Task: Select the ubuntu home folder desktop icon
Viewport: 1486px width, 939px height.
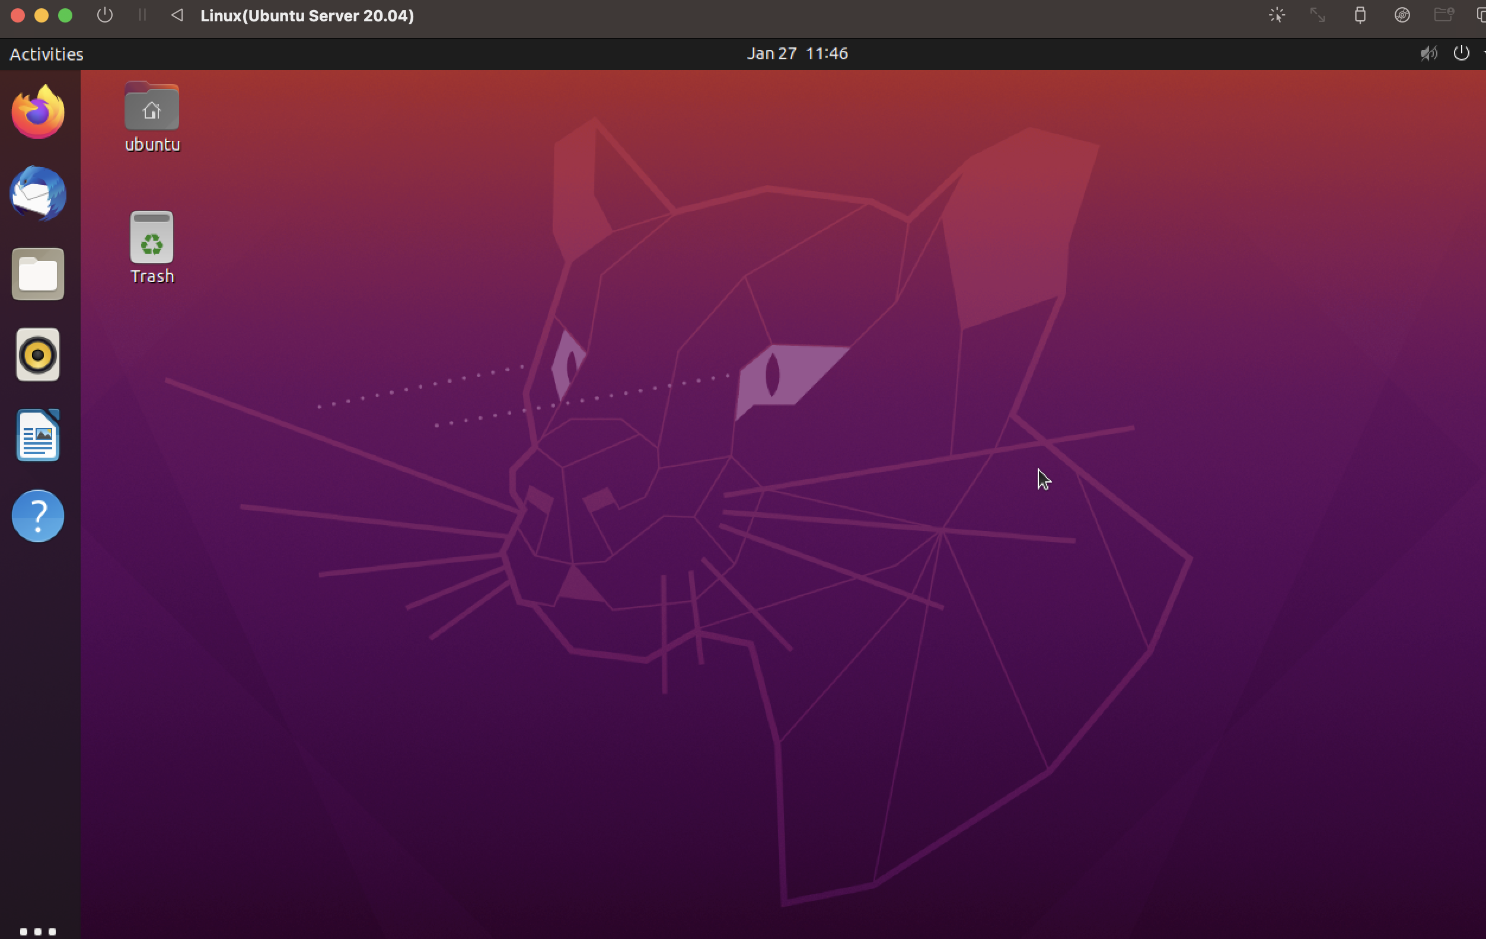Action: [x=152, y=117]
